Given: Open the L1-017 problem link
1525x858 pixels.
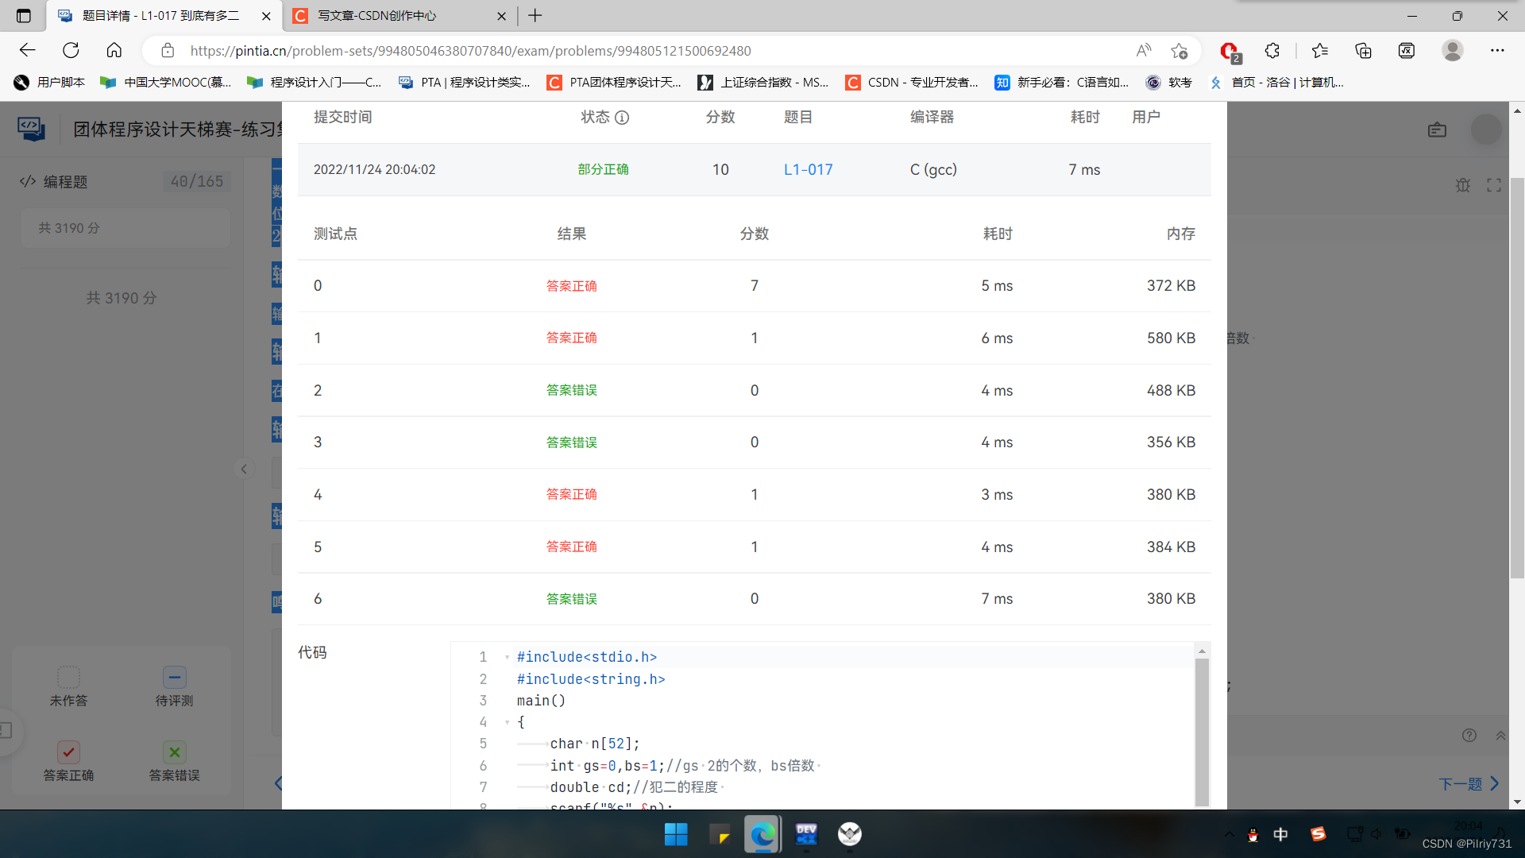Looking at the screenshot, I should pos(808,169).
